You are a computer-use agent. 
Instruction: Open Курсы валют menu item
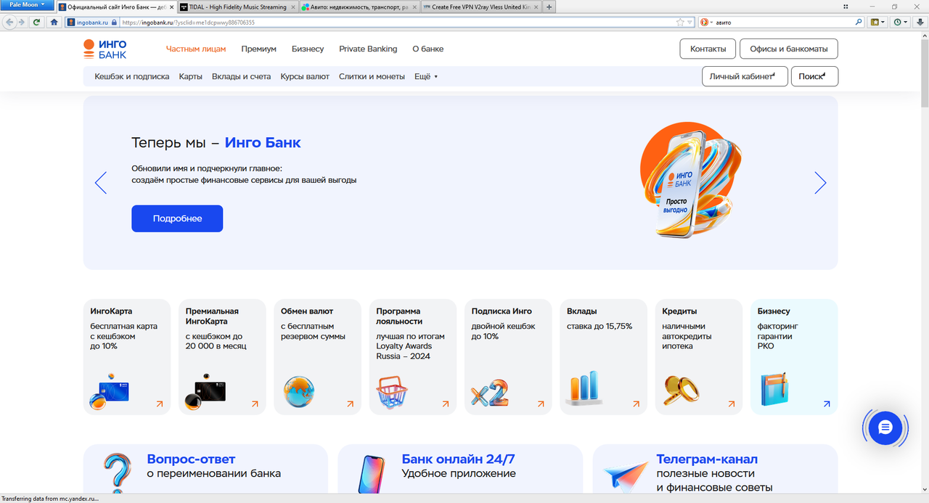pyautogui.click(x=305, y=76)
